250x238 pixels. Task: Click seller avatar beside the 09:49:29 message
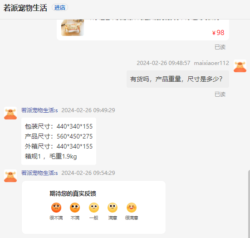pos(10,113)
